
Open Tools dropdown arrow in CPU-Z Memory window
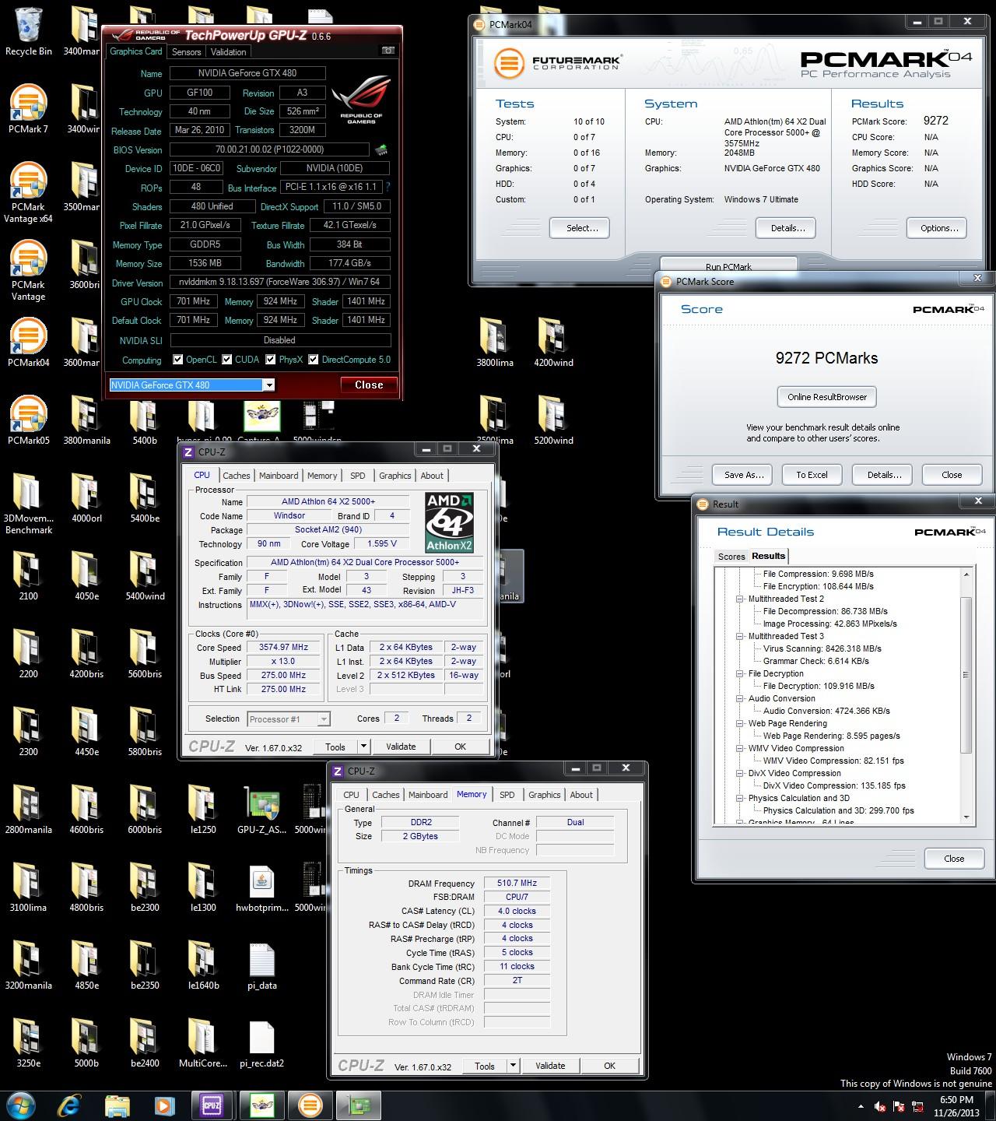512,1066
